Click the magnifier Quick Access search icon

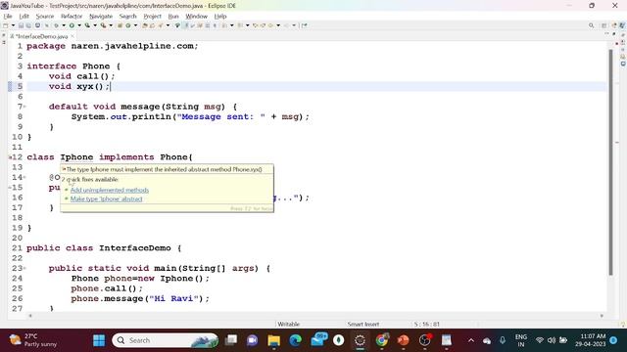pyautogui.click(x=591, y=25)
